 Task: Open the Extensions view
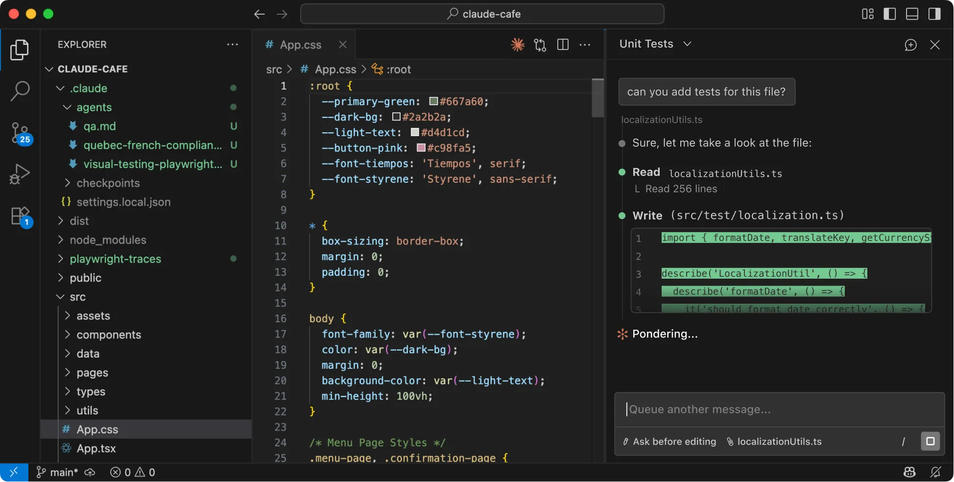click(x=20, y=216)
